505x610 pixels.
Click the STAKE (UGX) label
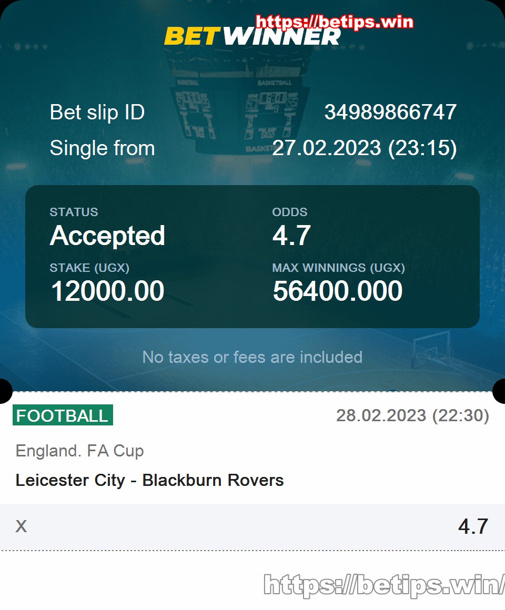pos(89,268)
